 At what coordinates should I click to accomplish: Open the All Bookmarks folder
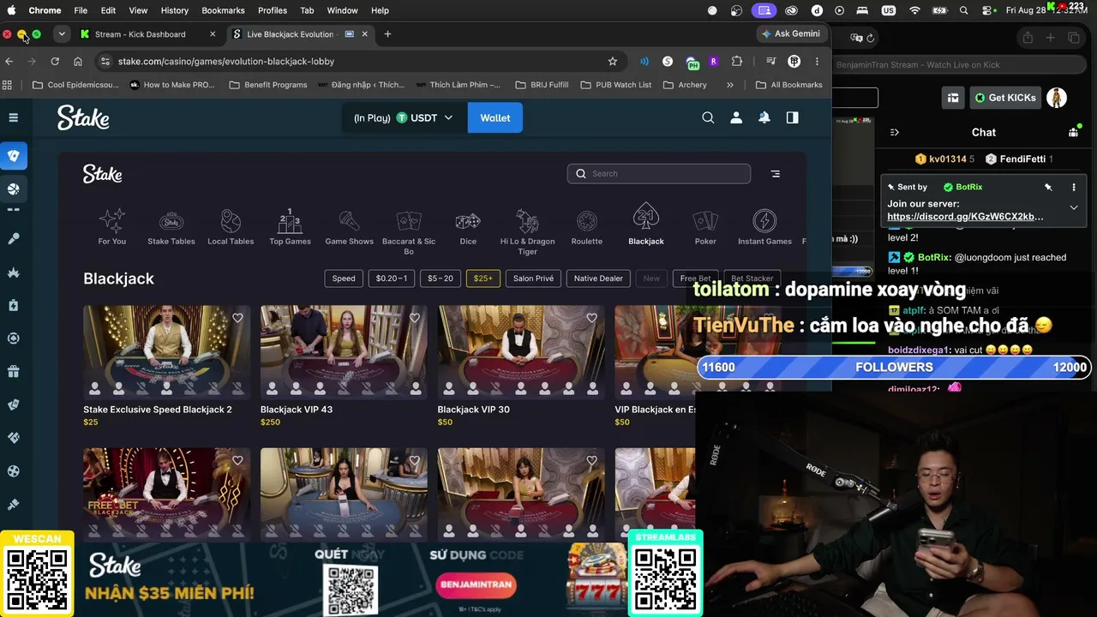pos(788,85)
